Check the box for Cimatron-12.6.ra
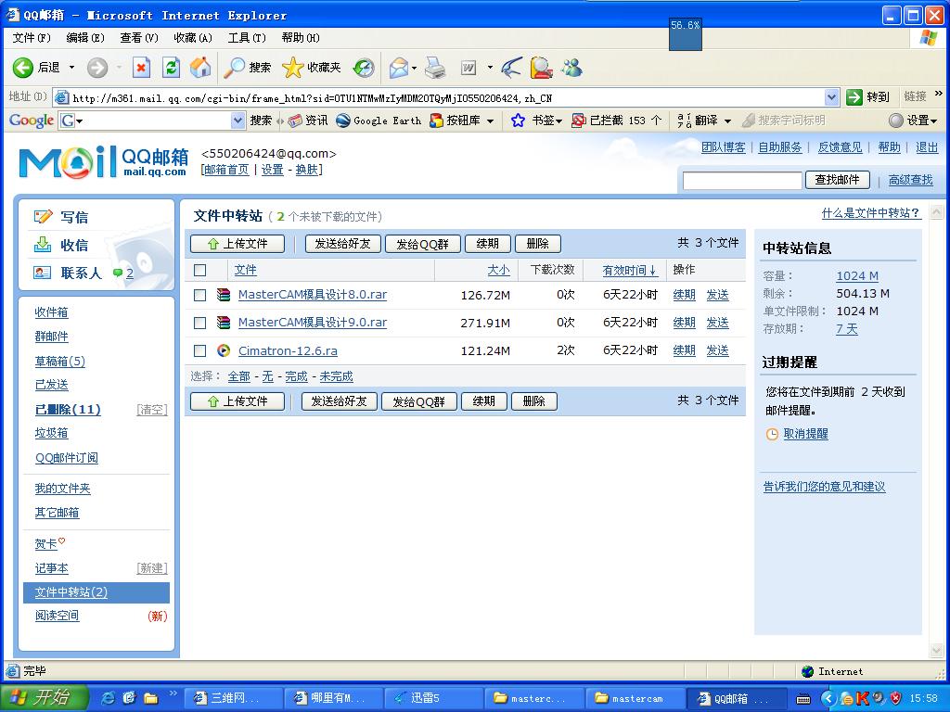This screenshot has height=712, width=950. 200,350
